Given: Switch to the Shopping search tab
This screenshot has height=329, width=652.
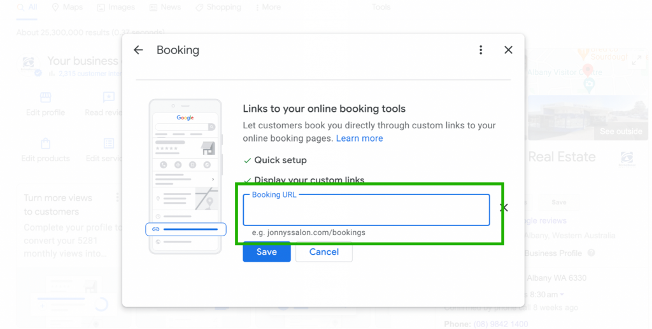Looking at the screenshot, I should click(218, 8).
